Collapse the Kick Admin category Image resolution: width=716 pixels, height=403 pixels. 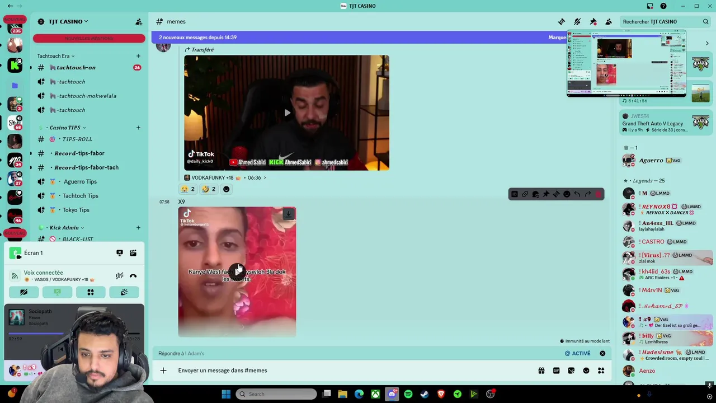point(60,228)
